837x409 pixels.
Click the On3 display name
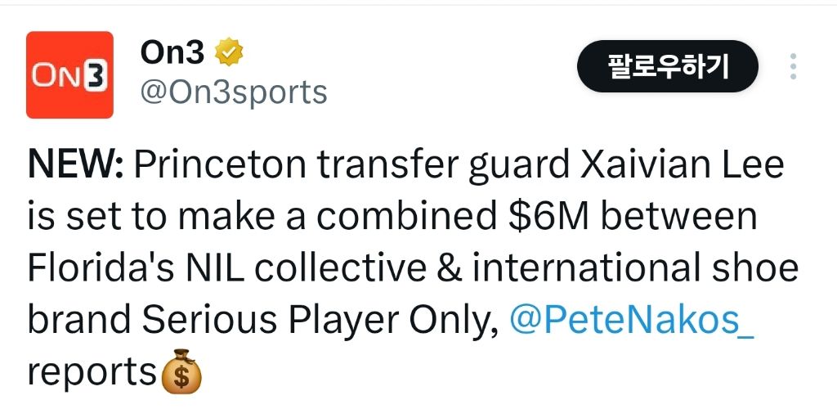point(172,54)
